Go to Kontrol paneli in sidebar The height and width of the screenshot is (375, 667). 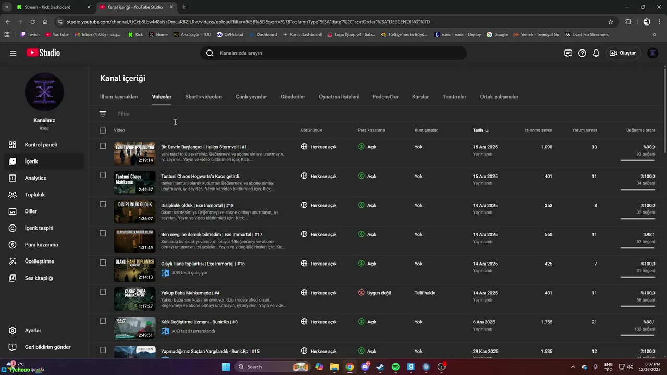[x=42, y=145]
